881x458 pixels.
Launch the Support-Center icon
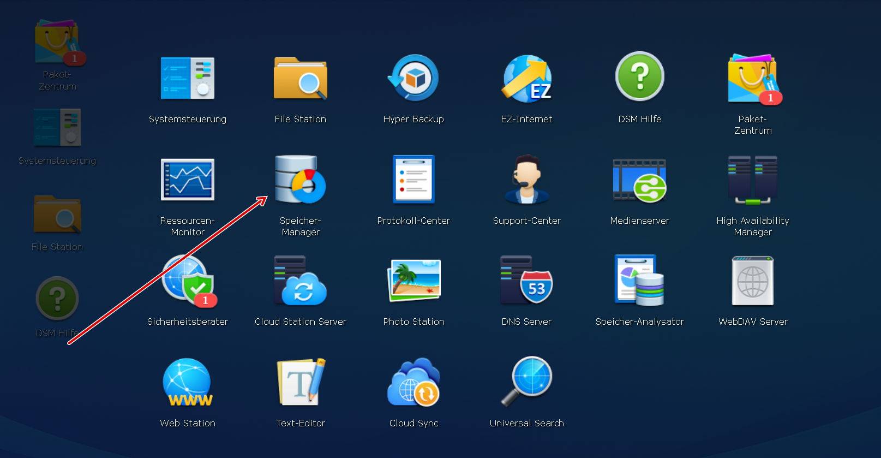527,179
